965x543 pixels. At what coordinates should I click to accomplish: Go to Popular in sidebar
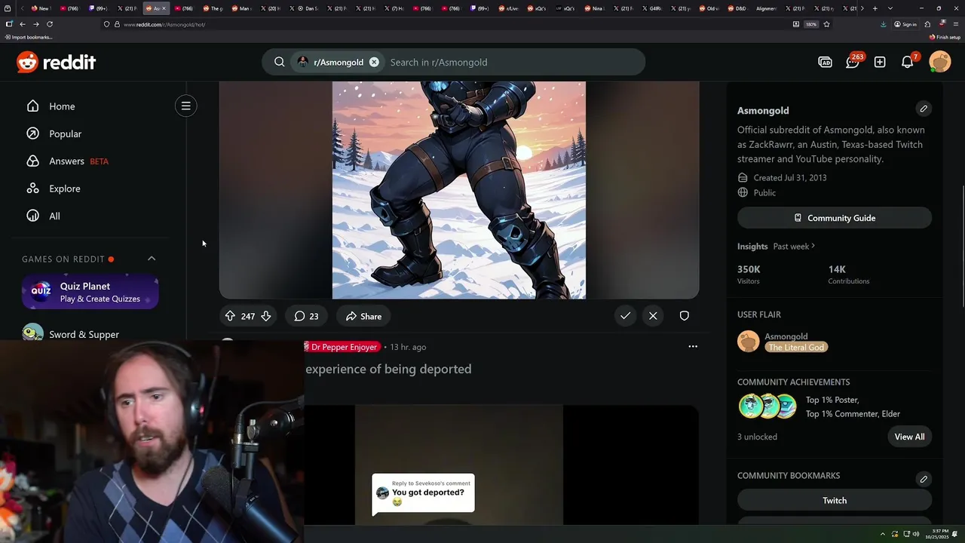pos(65,133)
